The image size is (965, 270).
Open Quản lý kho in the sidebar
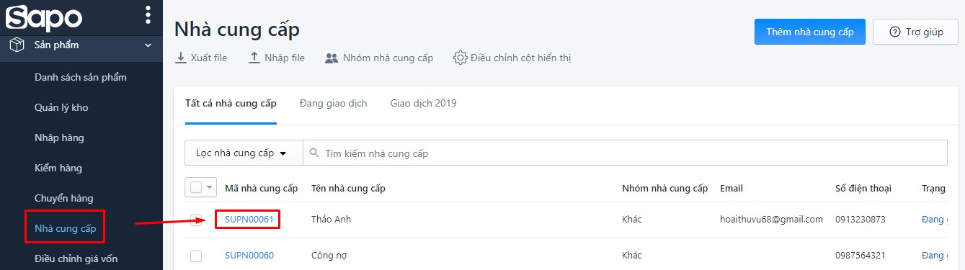[61, 107]
